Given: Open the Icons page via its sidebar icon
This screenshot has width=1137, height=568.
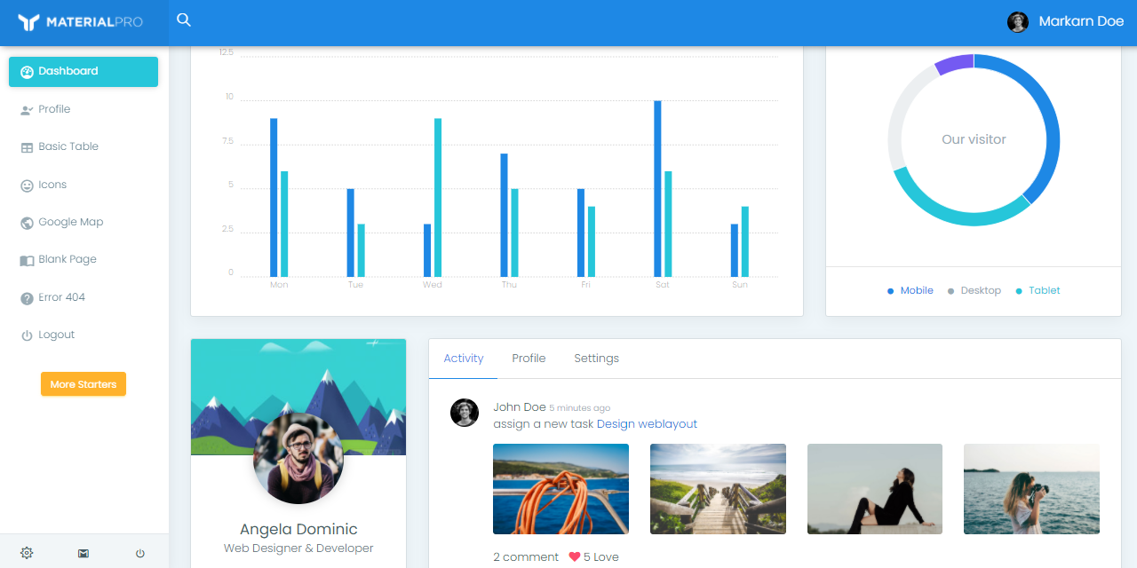Looking at the screenshot, I should point(26,185).
